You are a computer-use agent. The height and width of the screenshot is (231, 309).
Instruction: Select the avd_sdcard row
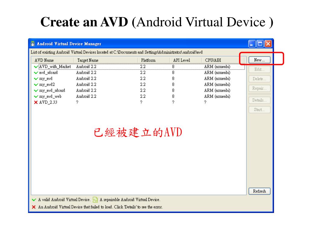point(138,73)
